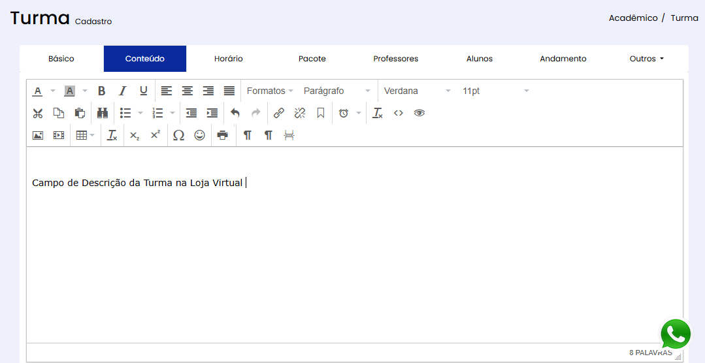This screenshot has width=705, height=363.
Task: Open the Andamento tab
Action: pyautogui.click(x=563, y=59)
